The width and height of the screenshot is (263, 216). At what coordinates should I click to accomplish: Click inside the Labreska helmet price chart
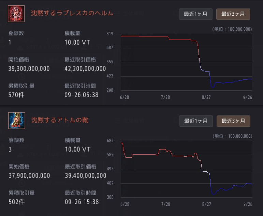pos(186,61)
